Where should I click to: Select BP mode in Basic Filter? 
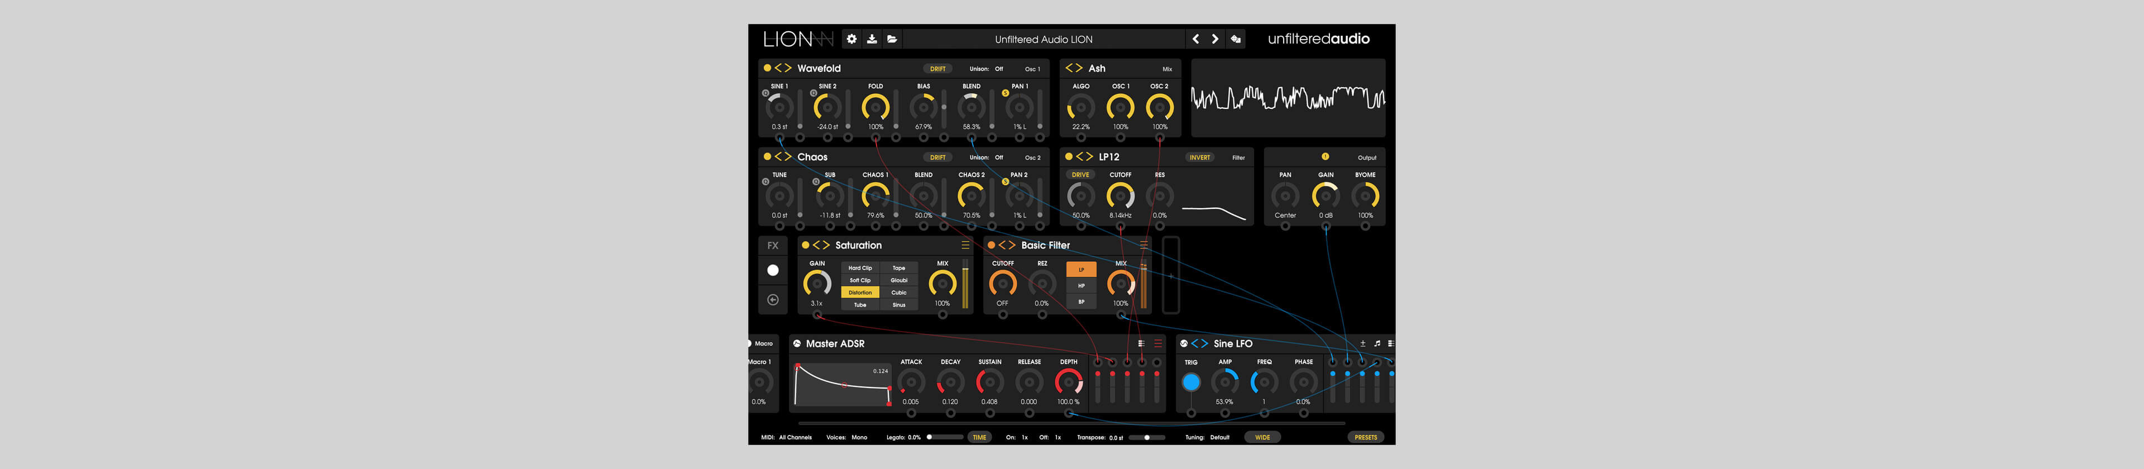click(1081, 302)
